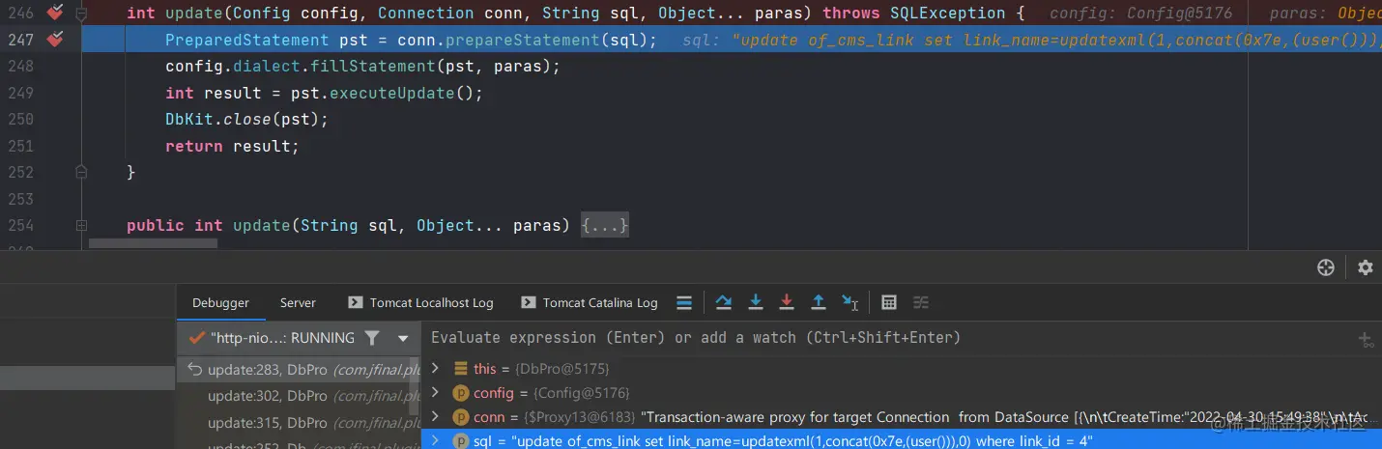Switch to the Server tab
This screenshot has height=449, width=1382.
pos(298,302)
